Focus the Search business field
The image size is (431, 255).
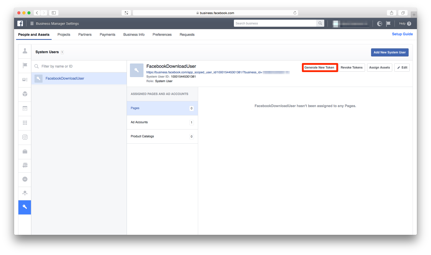click(x=275, y=23)
